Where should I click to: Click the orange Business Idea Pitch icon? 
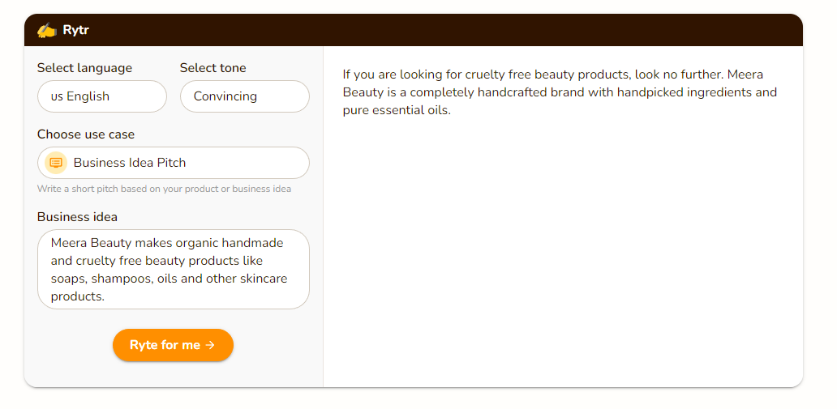tap(55, 163)
